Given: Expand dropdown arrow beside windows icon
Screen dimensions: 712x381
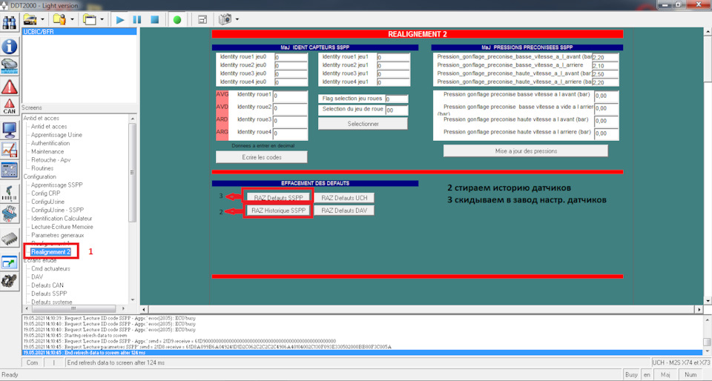Looking at the screenshot, I should coord(102,20).
